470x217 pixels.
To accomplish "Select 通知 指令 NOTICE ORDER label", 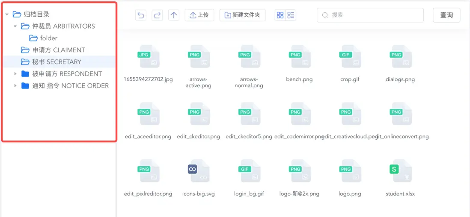I will [x=71, y=86].
